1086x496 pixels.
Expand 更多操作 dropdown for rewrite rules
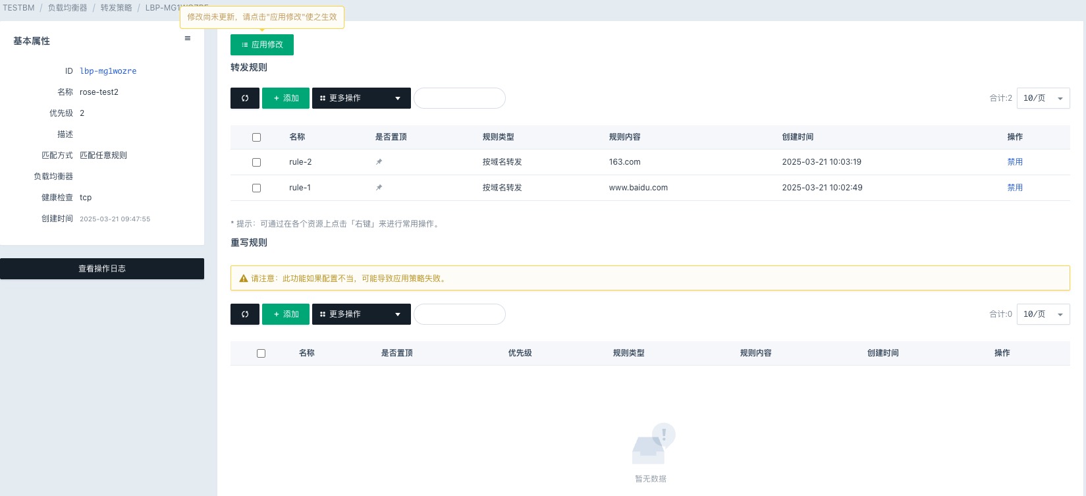361,314
